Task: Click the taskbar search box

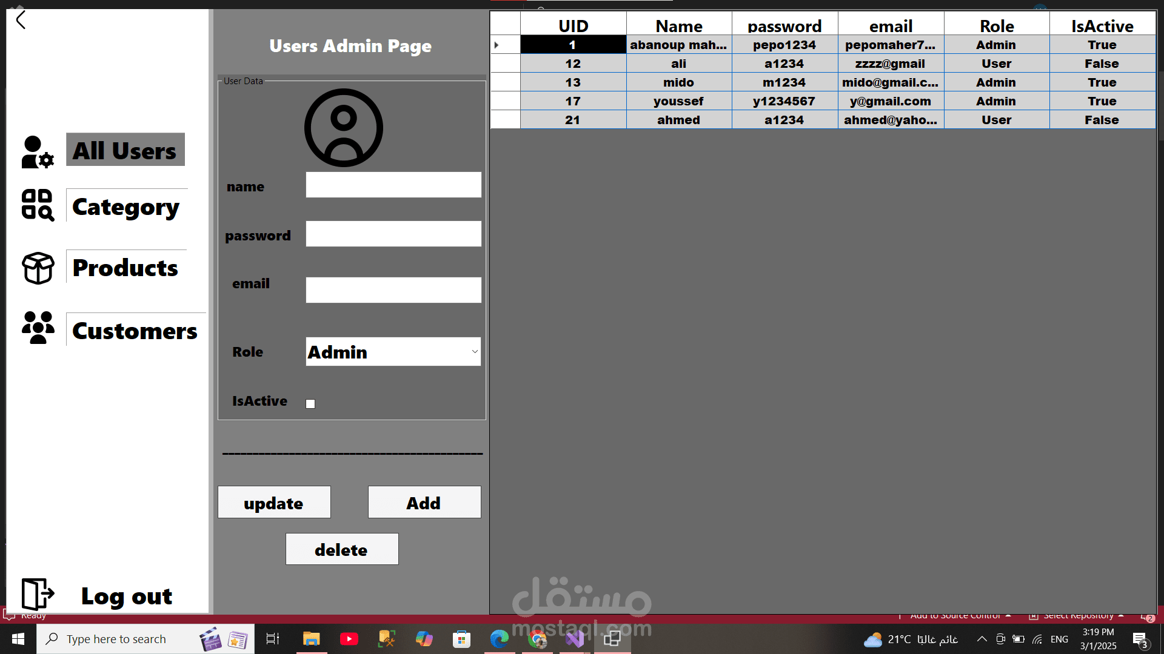Action: (145, 639)
